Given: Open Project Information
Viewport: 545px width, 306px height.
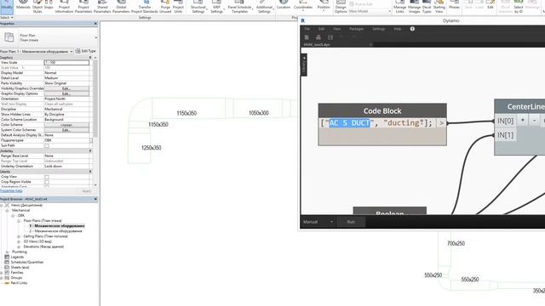Looking at the screenshot, I should 64,6.
